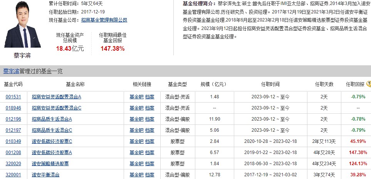This screenshot has width=371, height=179.
Task: Click fund manager photo of 蔡宇滨
Action: [x=22, y=25]
